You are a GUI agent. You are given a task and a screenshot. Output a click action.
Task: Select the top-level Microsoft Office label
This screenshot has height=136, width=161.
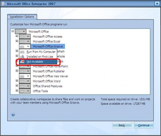39,32
